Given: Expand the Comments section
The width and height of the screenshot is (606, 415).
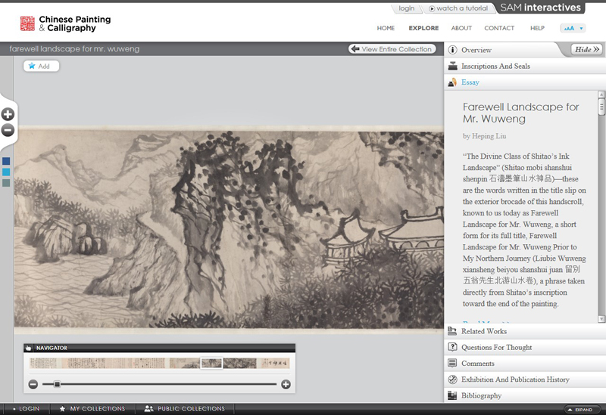Looking at the screenshot, I should coord(525,364).
